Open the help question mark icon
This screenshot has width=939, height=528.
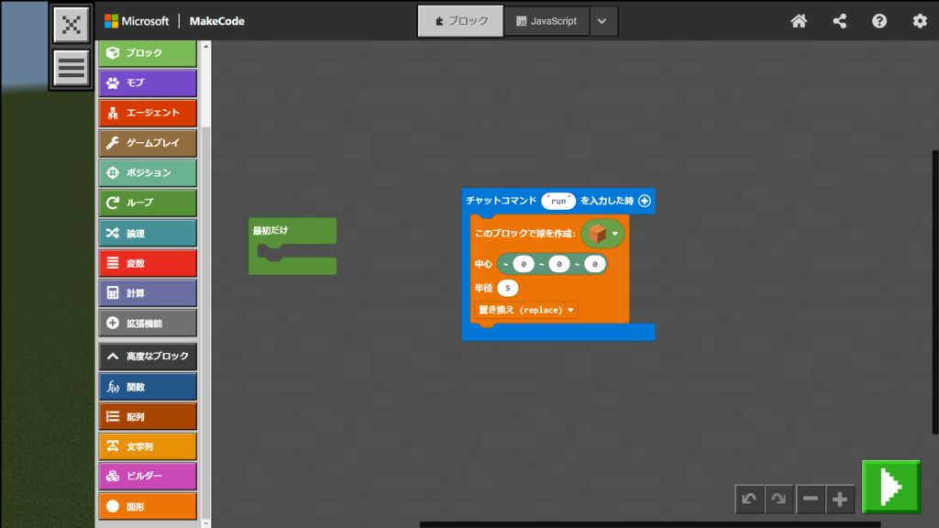(x=879, y=21)
